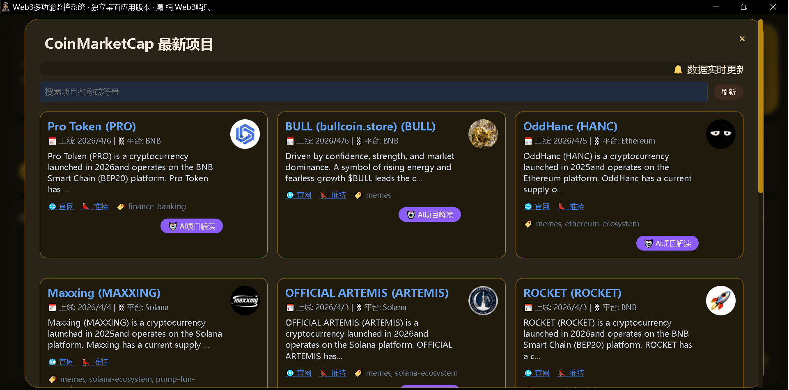Click the bell icon beside 数据实时更新

click(678, 70)
